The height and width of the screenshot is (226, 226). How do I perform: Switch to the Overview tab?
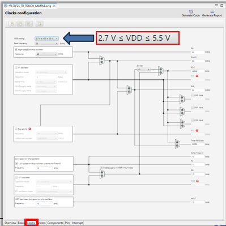[10, 223]
